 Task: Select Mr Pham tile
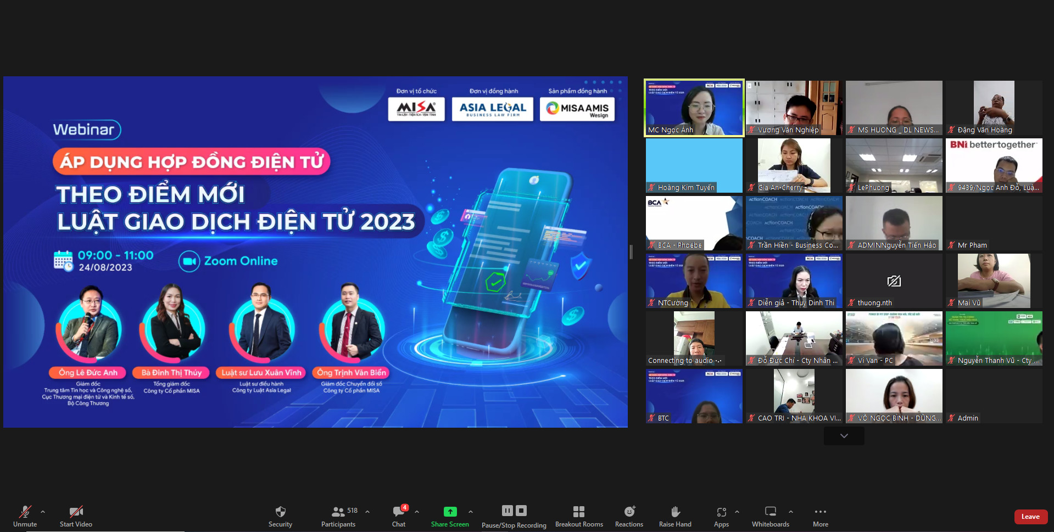pos(994,223)
